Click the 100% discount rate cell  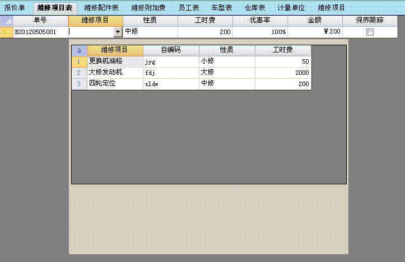click(260, 32)
